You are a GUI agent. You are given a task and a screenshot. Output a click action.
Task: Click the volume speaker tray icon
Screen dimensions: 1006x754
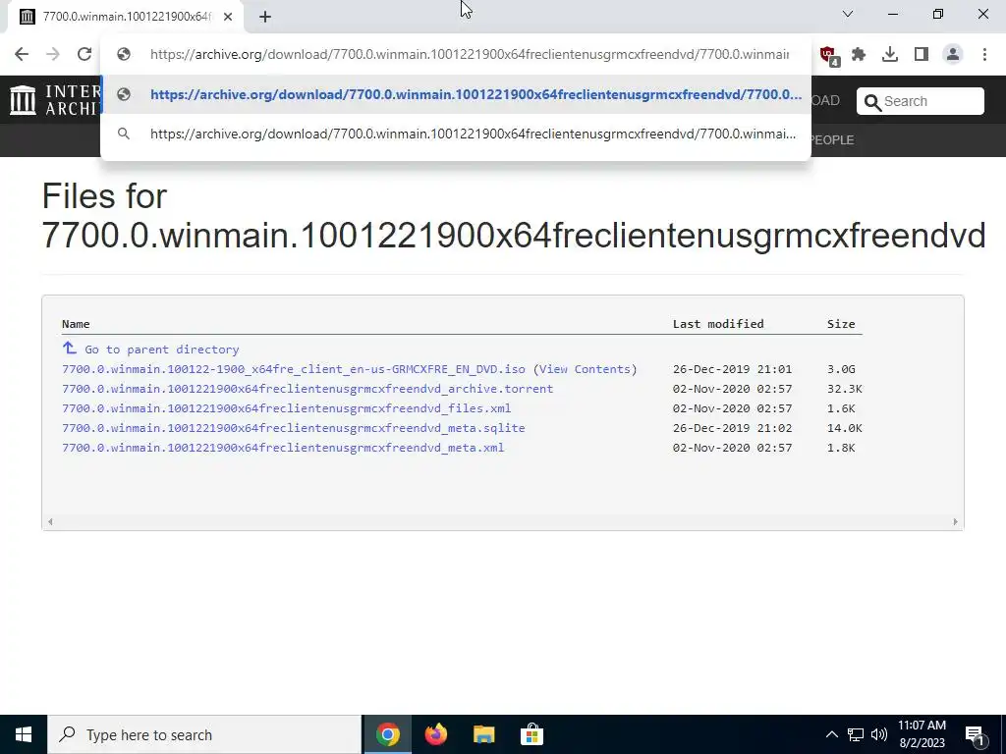[879, 734]
